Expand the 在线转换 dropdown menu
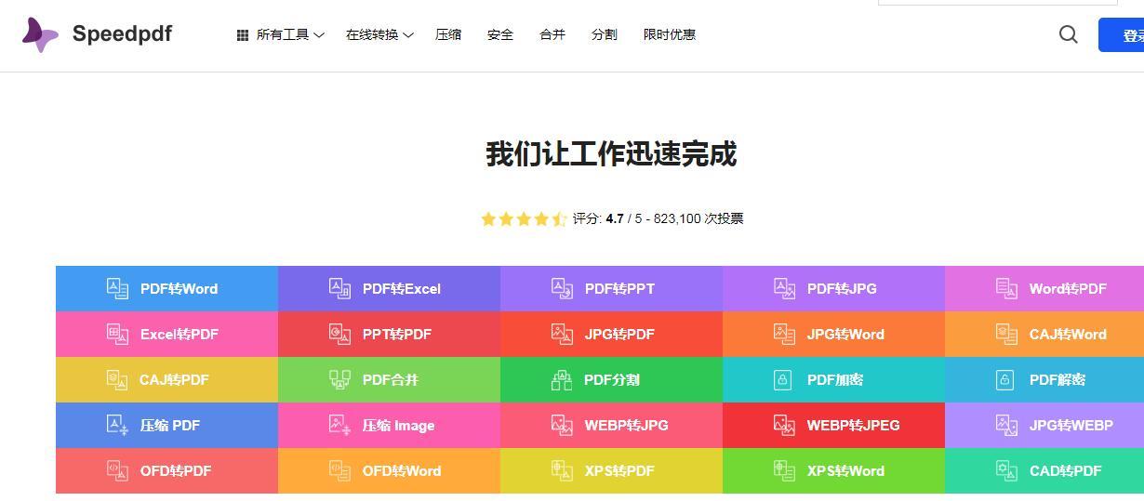The image size is (1144, 501). point(379,35)
